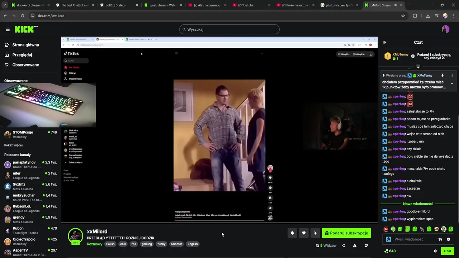Open the mokrysuchar recommended channel
The image size is (459, 258).
tap(30, 197)
